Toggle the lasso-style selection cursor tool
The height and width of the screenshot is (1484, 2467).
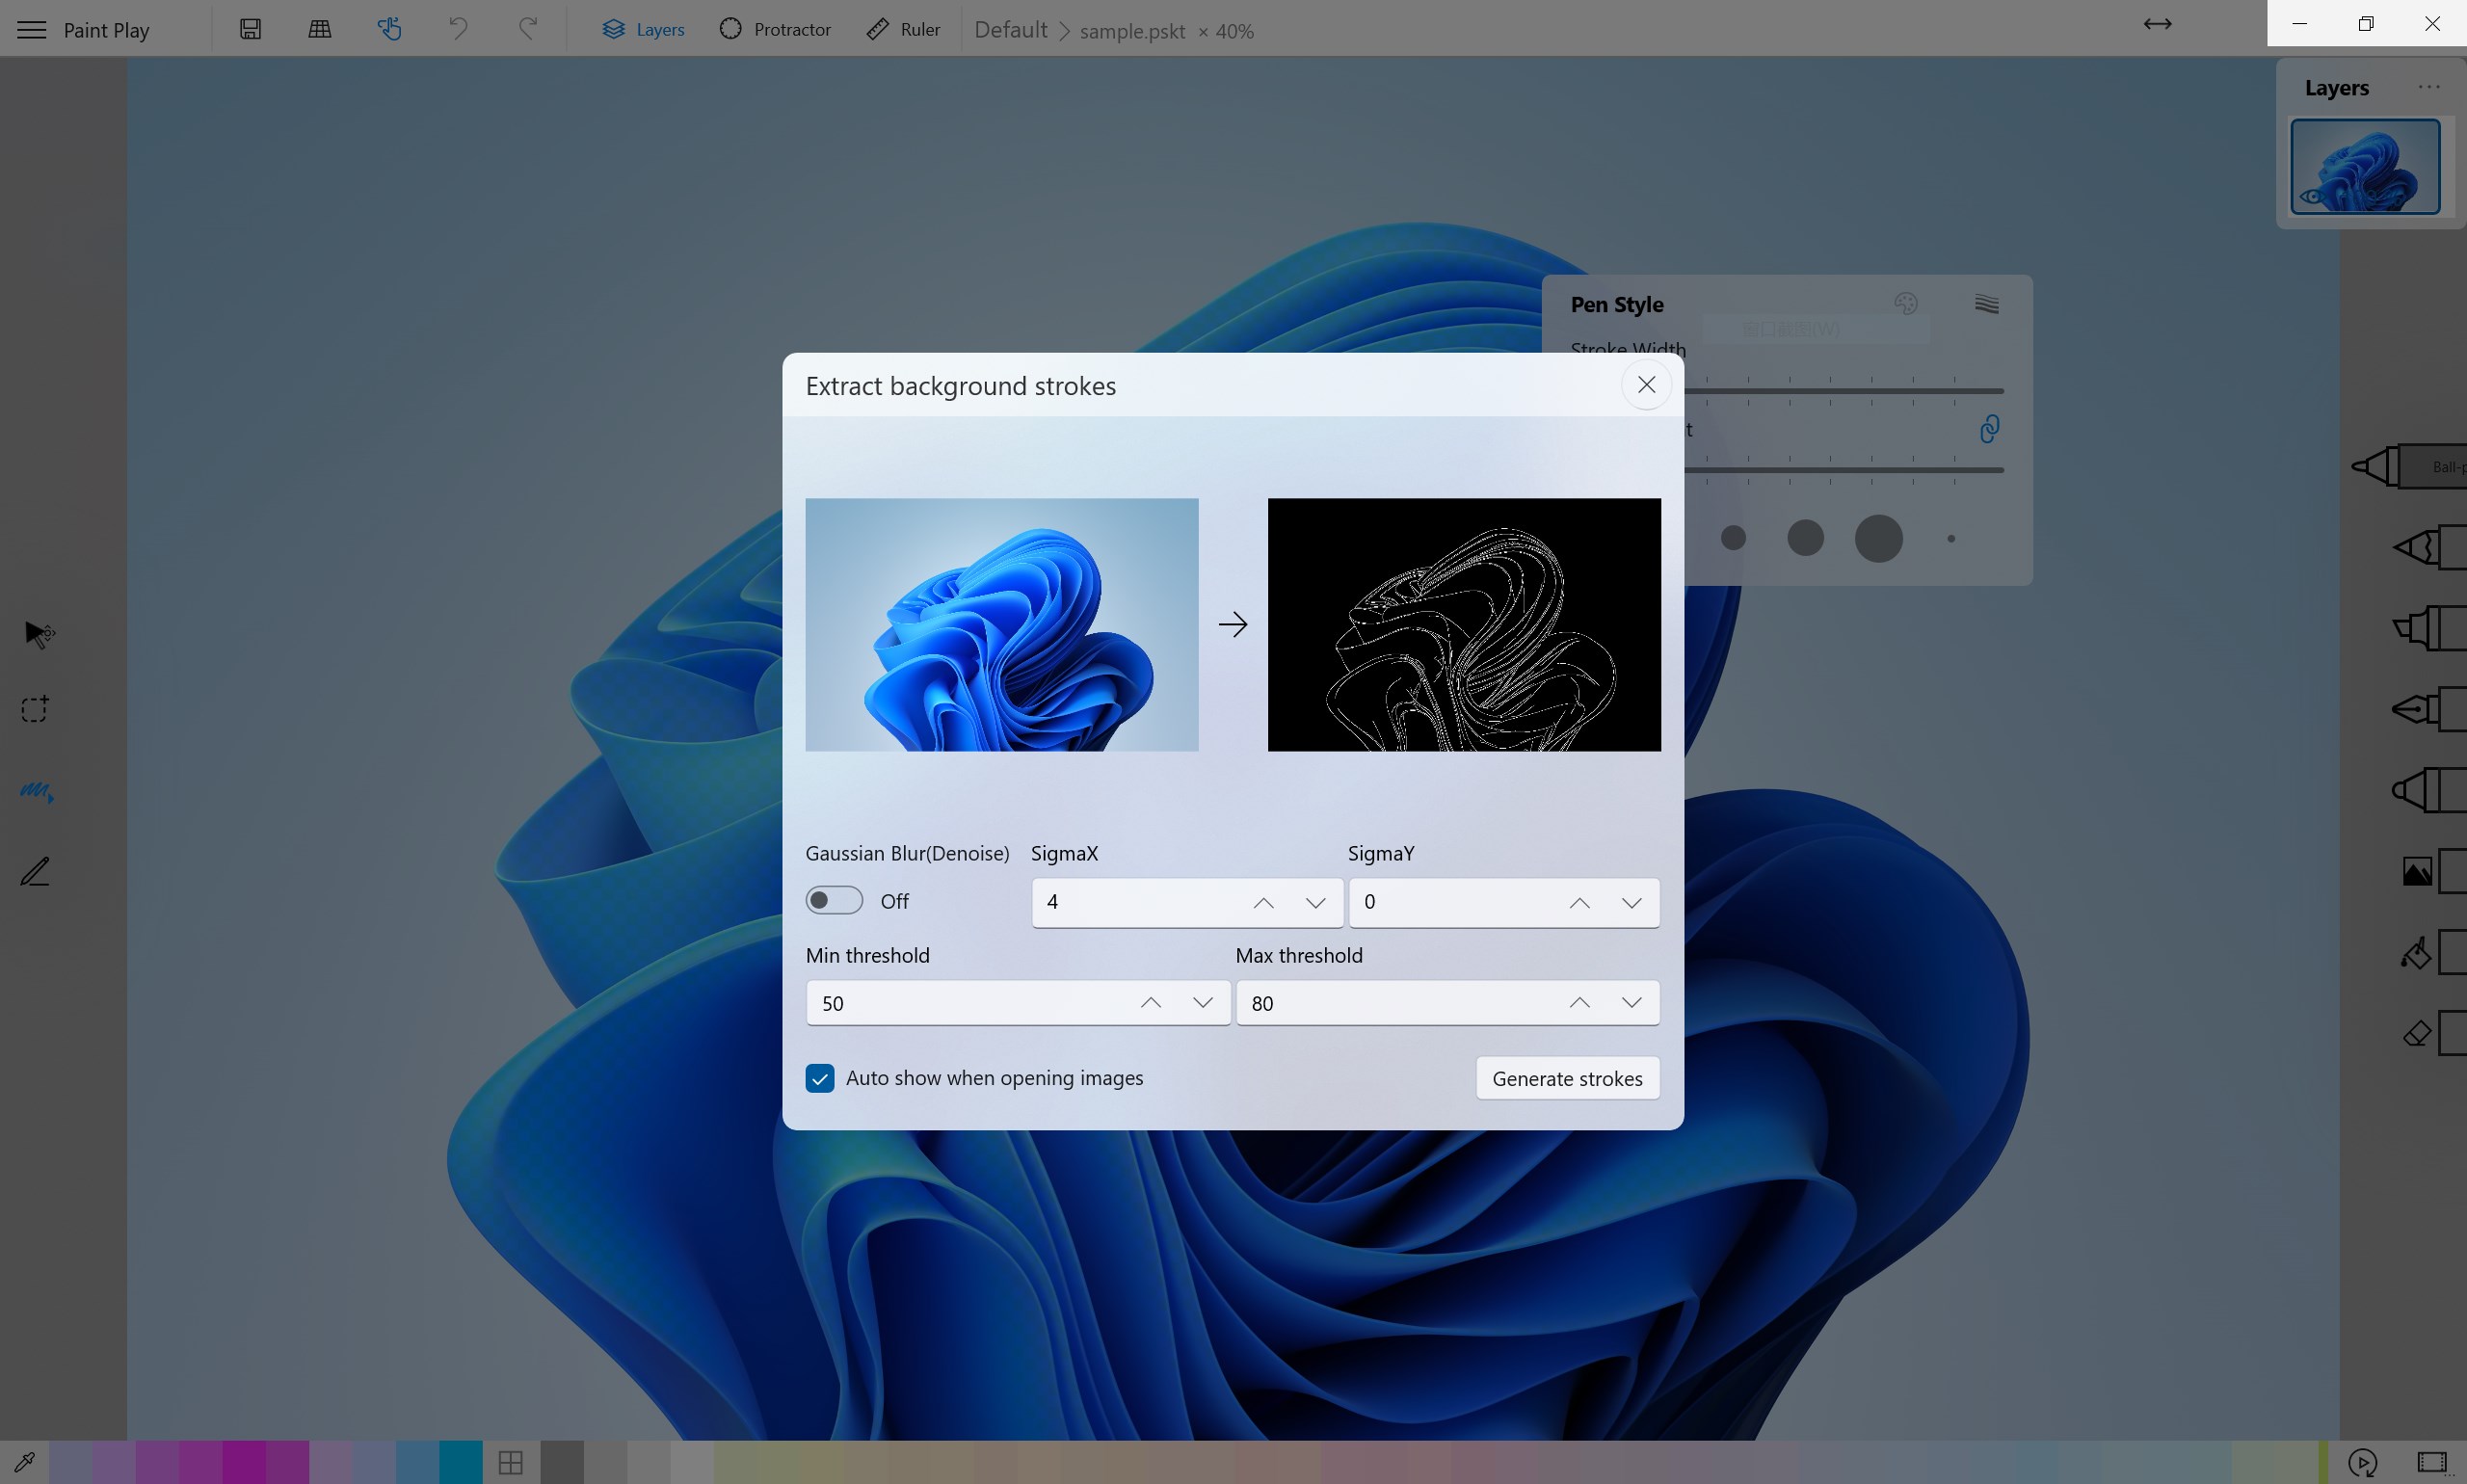pos(36,634)
